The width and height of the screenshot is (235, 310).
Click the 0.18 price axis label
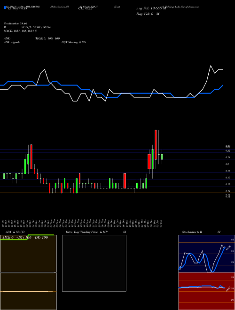[x=227, y=171]
